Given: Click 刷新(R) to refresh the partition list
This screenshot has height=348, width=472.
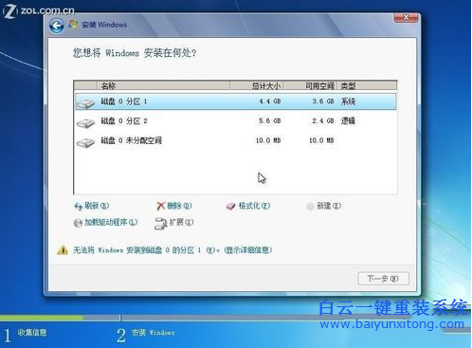Looking at the screenshot, I should point(97,206).
